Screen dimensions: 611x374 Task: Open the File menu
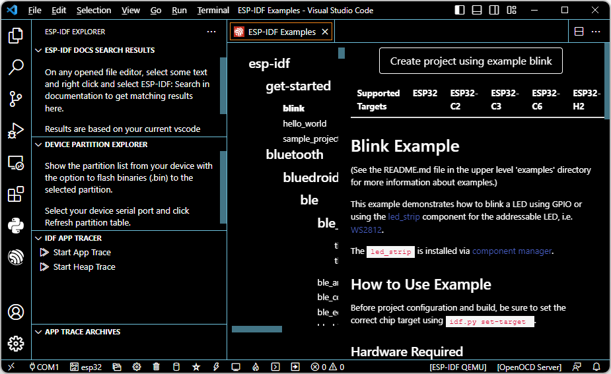pyautogui.click(x=35, y=11)
